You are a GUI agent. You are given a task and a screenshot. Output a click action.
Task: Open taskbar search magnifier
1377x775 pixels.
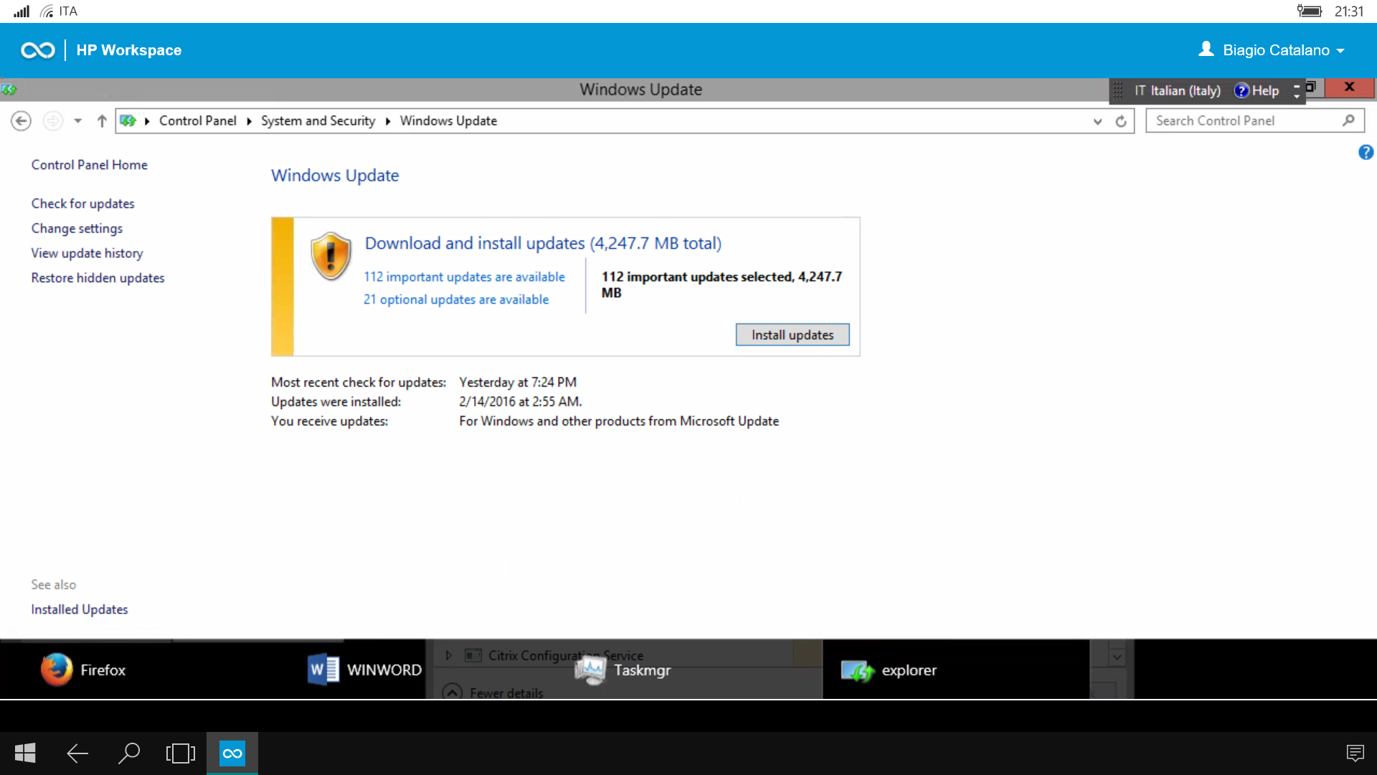pyautogui.click(x=129, y=753)
